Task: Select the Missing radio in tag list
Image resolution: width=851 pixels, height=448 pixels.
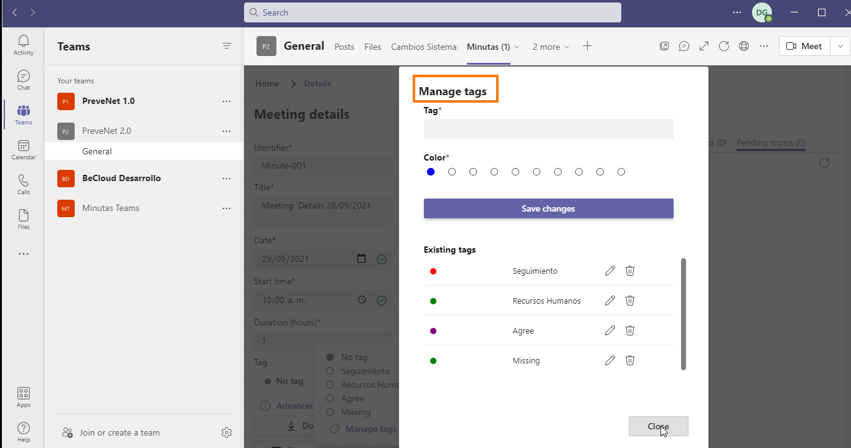Action: 331,412
